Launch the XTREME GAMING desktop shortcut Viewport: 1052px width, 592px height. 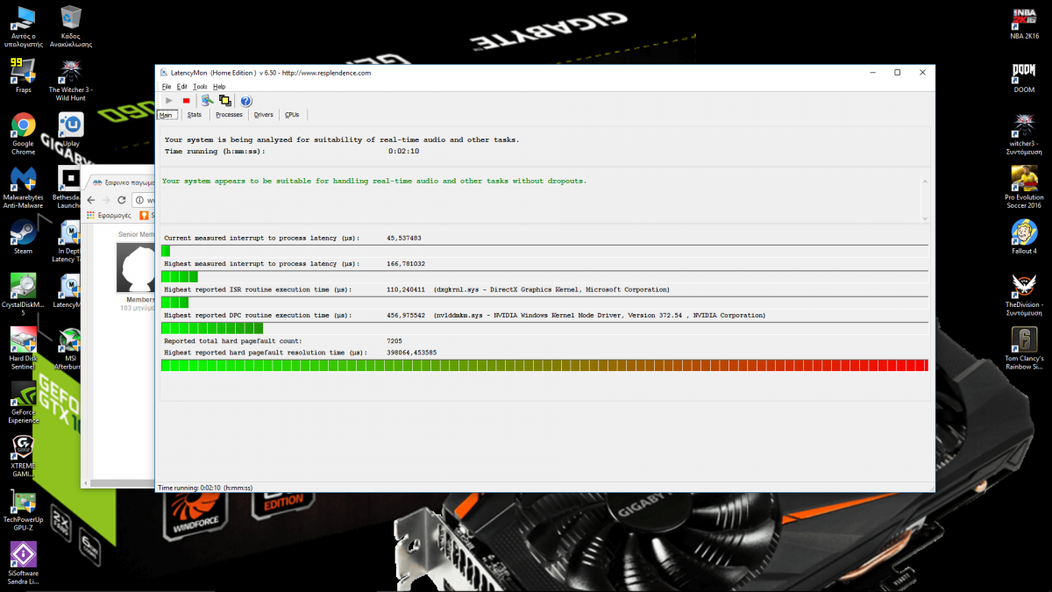(24, 457)
